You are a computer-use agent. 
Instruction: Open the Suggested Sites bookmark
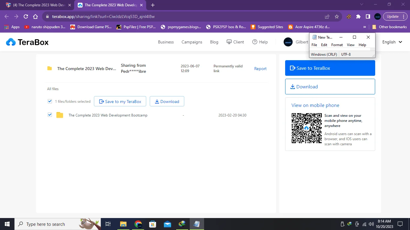pos(267,27)
